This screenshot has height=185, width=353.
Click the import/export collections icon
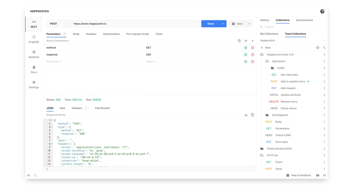tap(324, 48)
